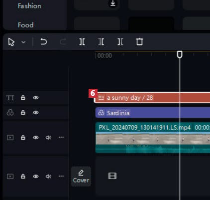
Task: Click the Delete left trim icon
Action: click(101, 41)
